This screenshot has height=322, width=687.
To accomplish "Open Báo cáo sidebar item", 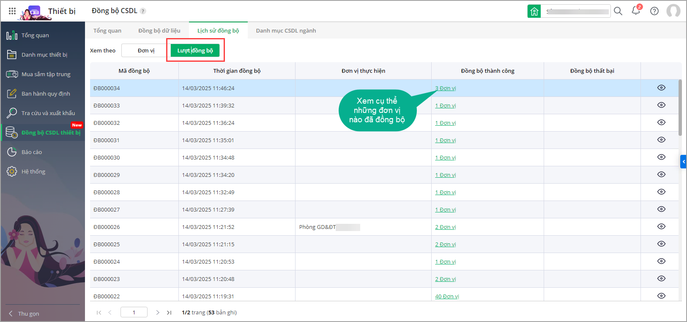I will (43, 152).
